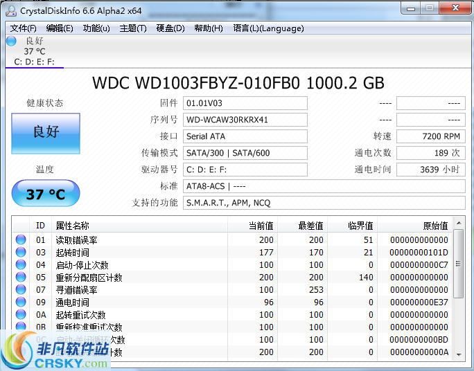This screenshot has width=474, height=371.
Task: Click the 通电时间 field showing 3639 小时
Action: click(x=431, y=170)
